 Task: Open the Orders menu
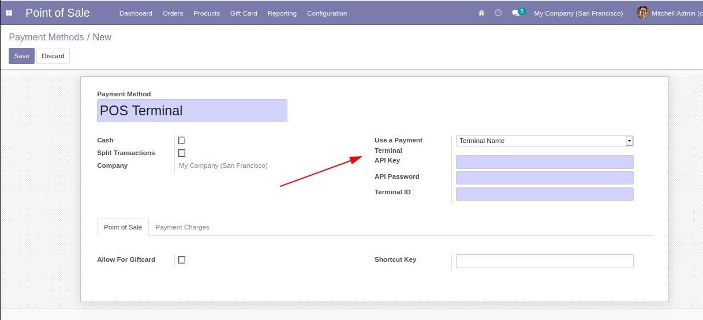click(173, 13)
